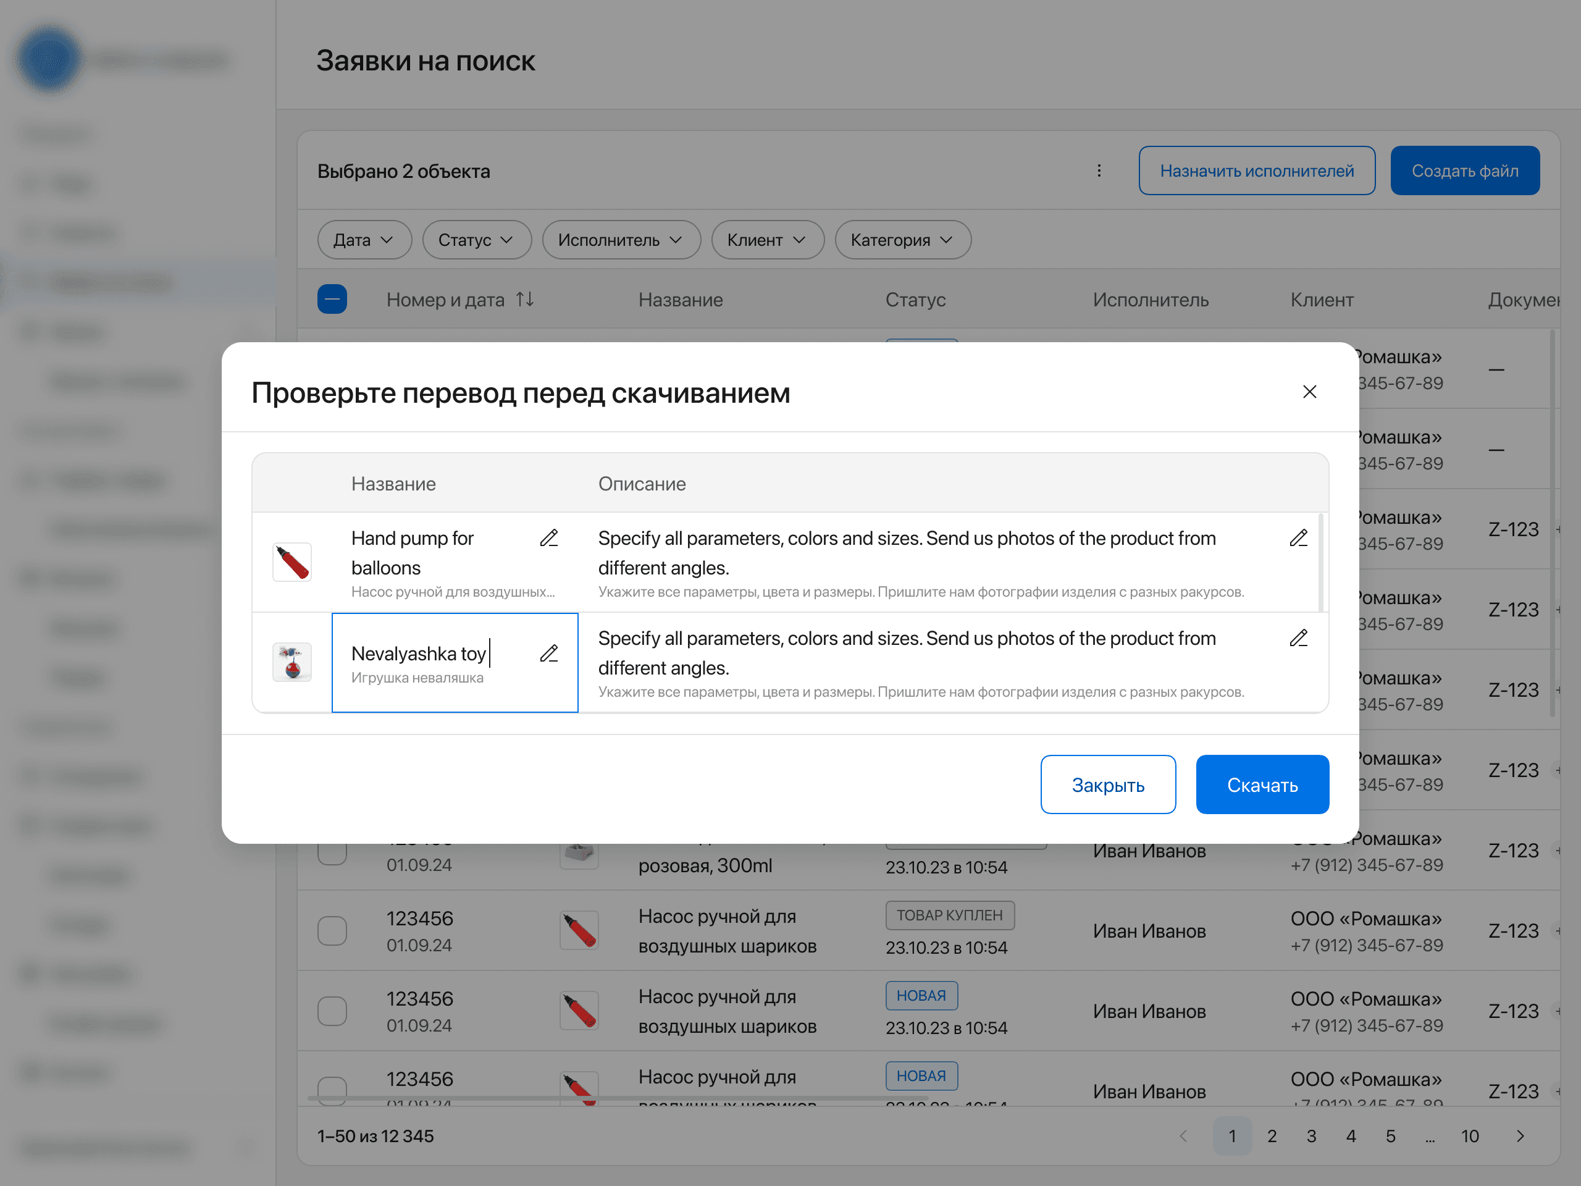The width and height of the screenshot is (1581, 1186).
Task: Open the Исполнитель filter dropdown
Action: pos(621,240)
